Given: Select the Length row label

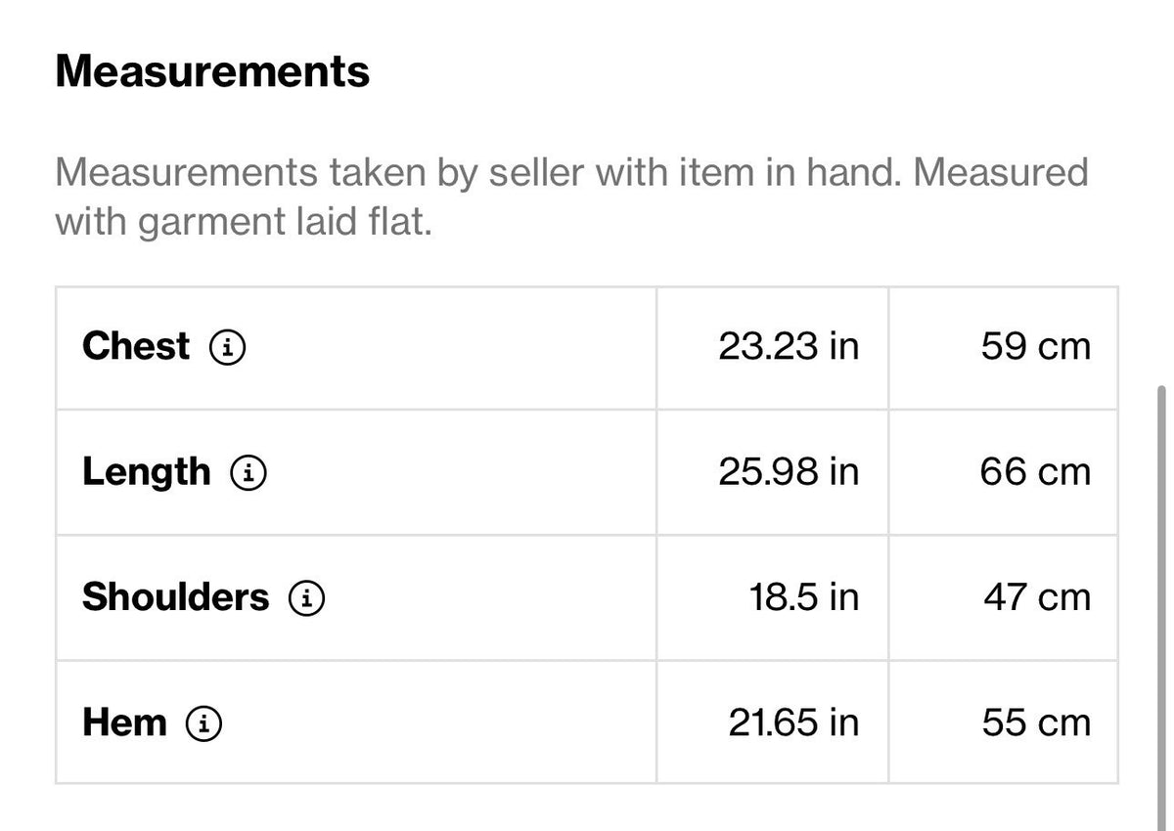Looking at the screenshot, I should (146, 472).
